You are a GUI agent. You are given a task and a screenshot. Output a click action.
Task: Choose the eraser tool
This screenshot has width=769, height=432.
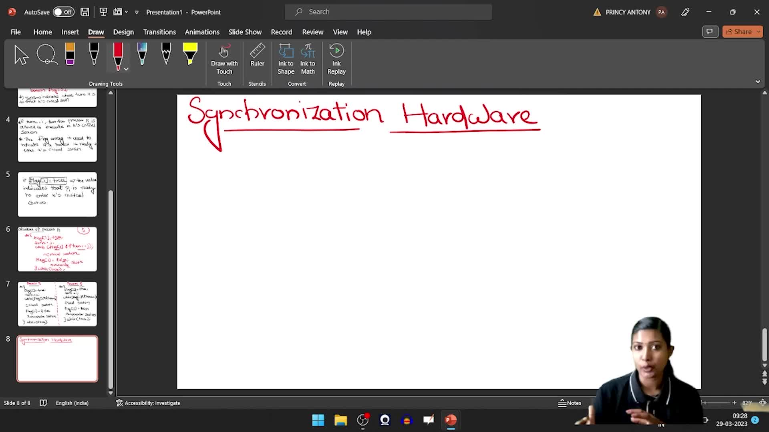pyautogui.click(x=70, y=54)
